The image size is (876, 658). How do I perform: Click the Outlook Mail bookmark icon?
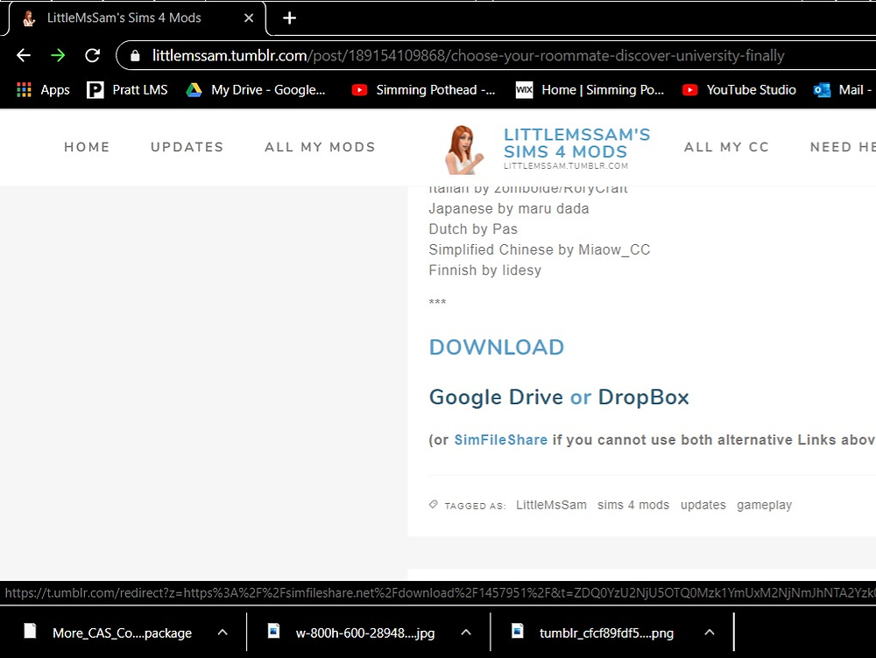823,90
